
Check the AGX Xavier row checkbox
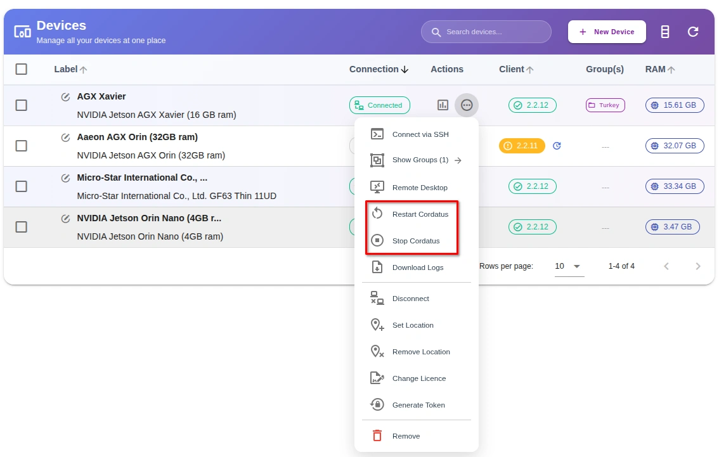tap(22, 105)
